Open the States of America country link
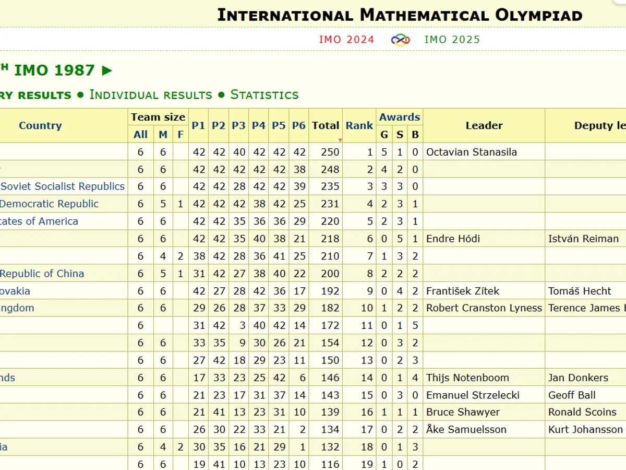 click(39, 221)
